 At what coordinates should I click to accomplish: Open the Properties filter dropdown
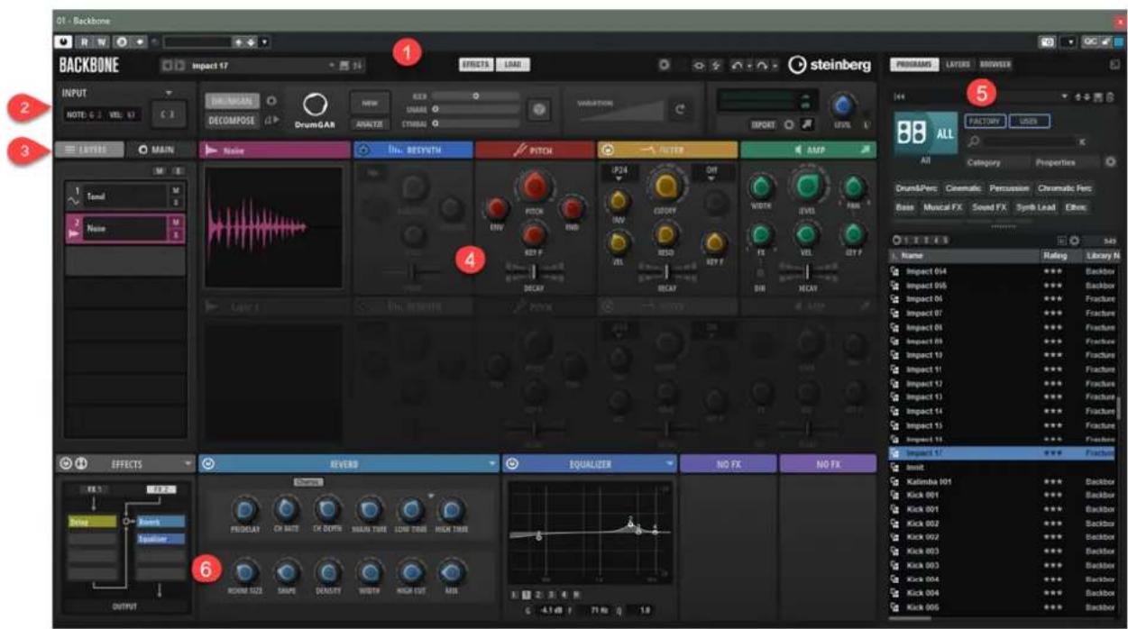[1066, 162]
